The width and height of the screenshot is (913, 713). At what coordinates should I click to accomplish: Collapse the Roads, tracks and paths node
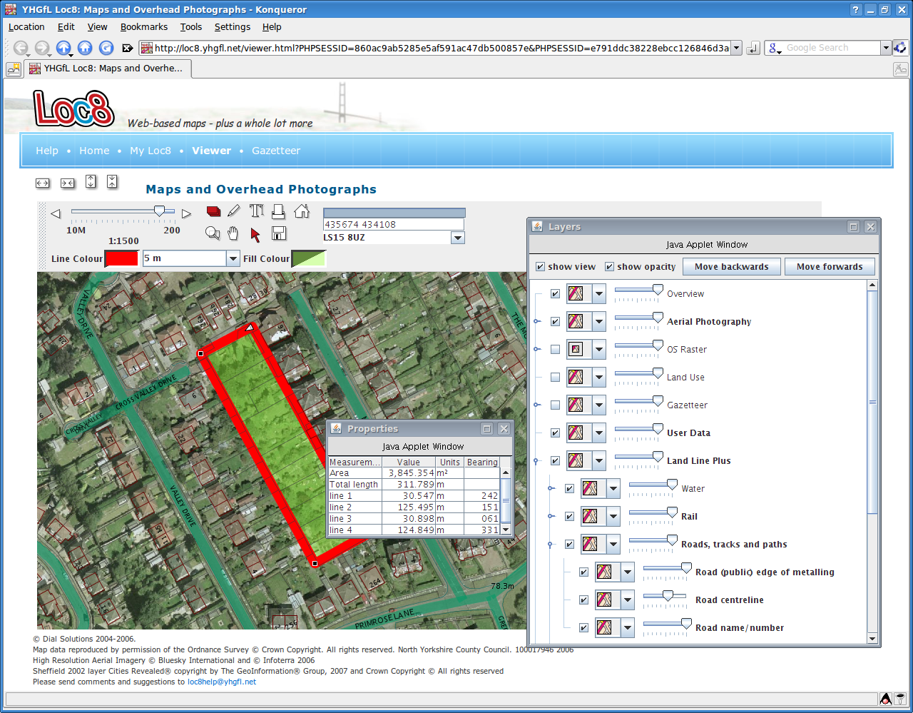(551, 544)
